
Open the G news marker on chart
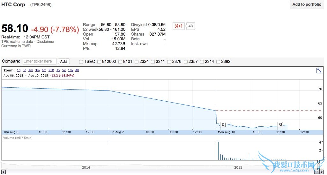click(x=280, y=125)
